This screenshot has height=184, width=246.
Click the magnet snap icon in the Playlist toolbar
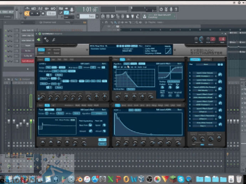[106, 22]
